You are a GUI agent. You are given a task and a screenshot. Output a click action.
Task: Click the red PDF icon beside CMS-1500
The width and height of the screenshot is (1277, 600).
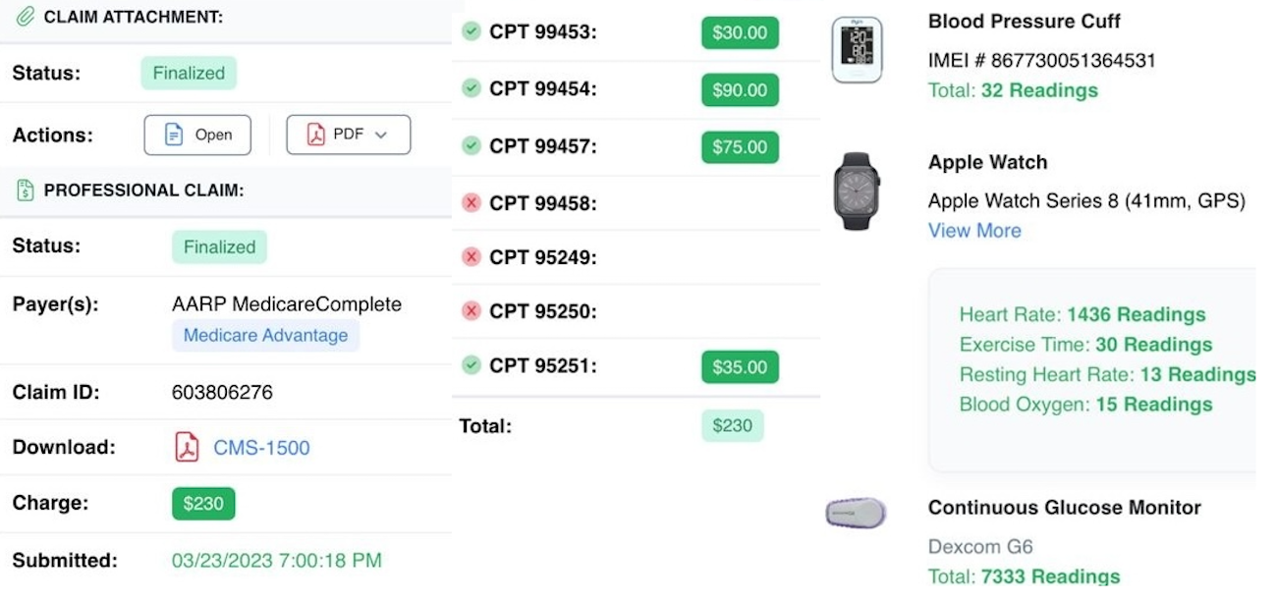[187, 448]
